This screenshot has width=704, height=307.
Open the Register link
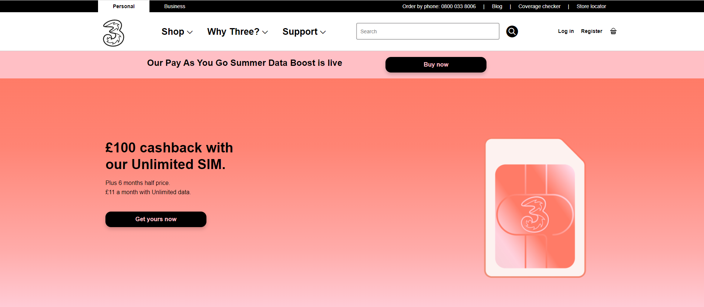pos(592,31)
